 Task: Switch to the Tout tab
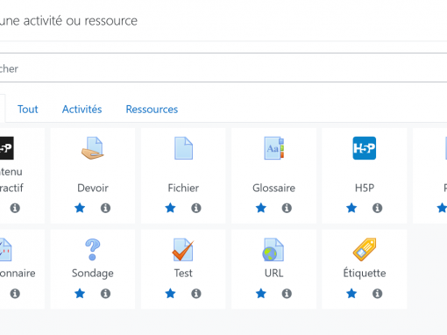click(x=28, y=110)
